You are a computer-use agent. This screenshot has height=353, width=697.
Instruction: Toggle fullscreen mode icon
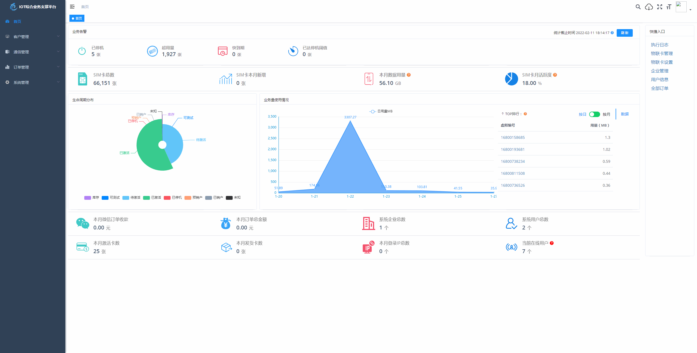[x=659, y=7]
